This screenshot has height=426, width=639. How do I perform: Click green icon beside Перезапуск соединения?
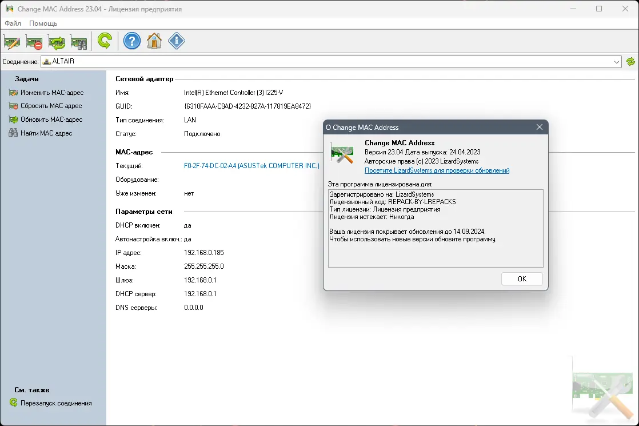coord(14,403)
